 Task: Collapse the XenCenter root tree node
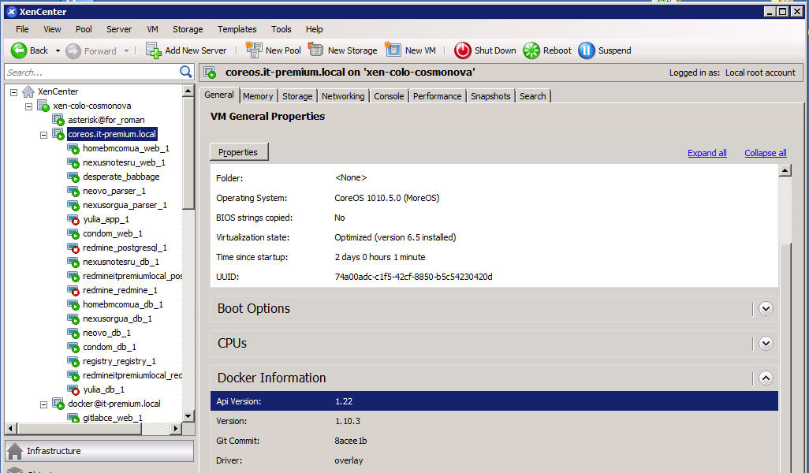(14, 92)
